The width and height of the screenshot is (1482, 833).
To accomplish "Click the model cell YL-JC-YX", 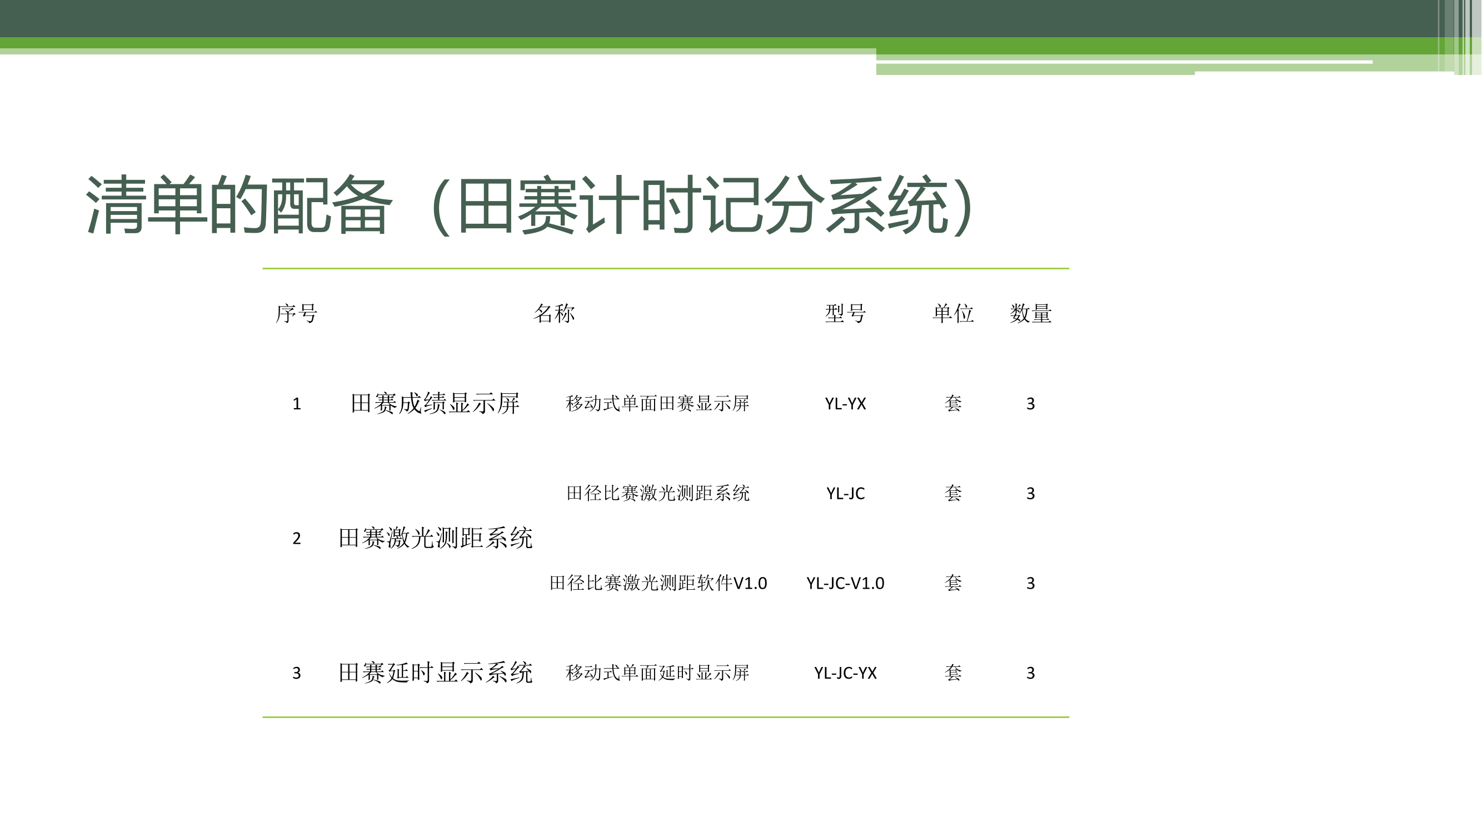I will coord(845,673).
